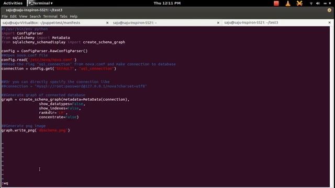The image size is (335, 188).
Task: Close the terminal window with orange button
Action: 329,10
